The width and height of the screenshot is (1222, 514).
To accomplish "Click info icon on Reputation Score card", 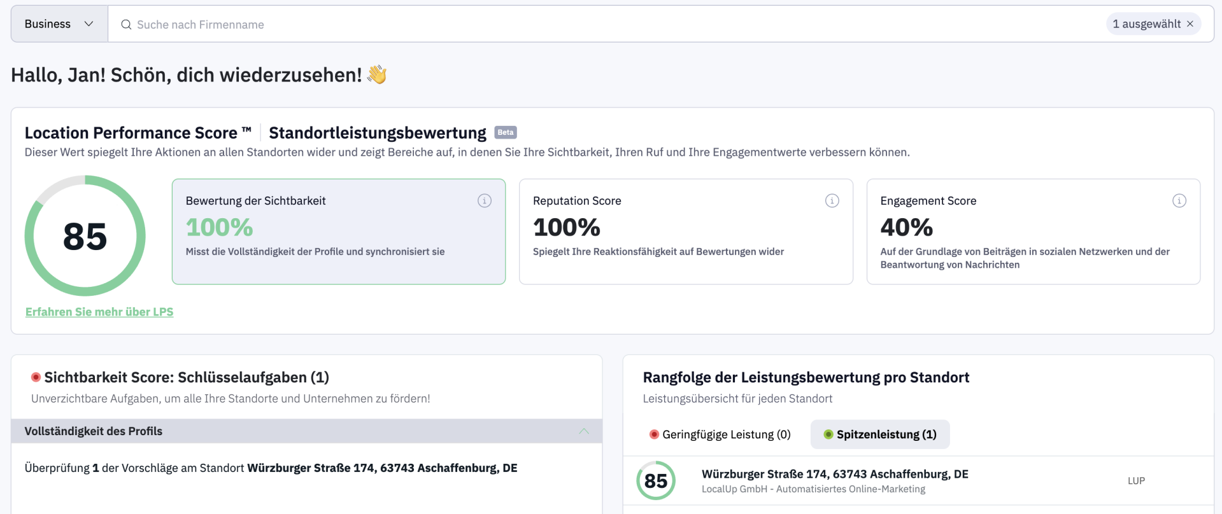I will [832, 201].
